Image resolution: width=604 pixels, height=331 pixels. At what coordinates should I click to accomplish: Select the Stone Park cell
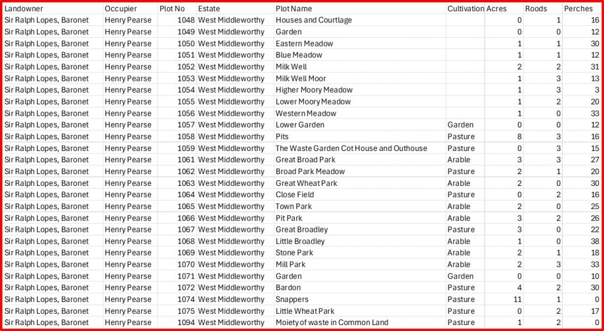tap(360, 253)
